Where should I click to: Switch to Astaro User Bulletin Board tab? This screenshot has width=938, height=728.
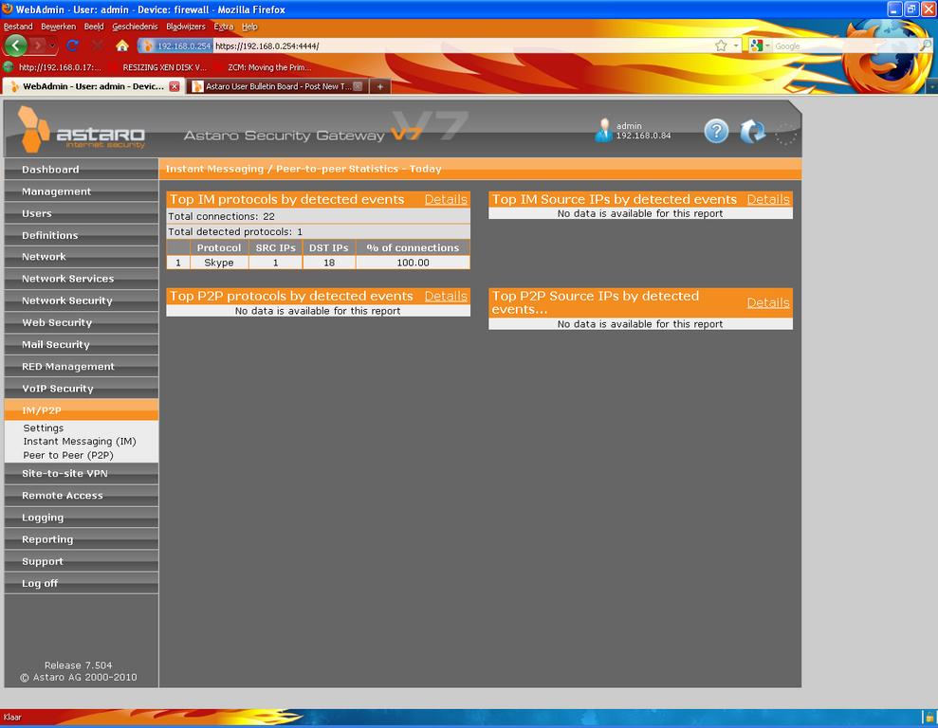pos(272,86)
